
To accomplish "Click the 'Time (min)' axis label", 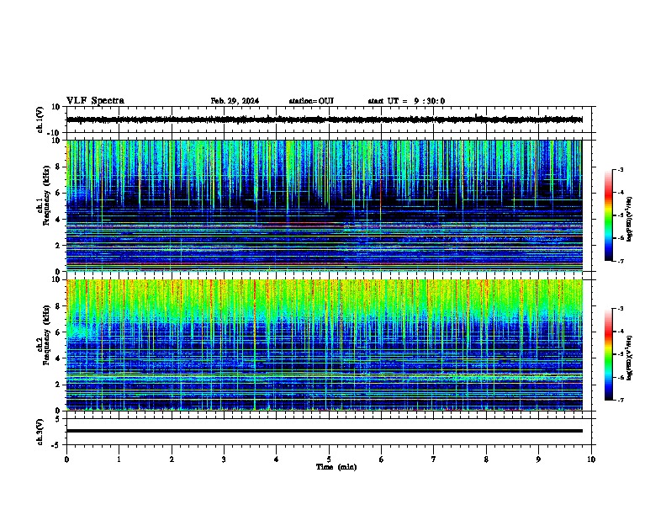I will click(336, 467).
